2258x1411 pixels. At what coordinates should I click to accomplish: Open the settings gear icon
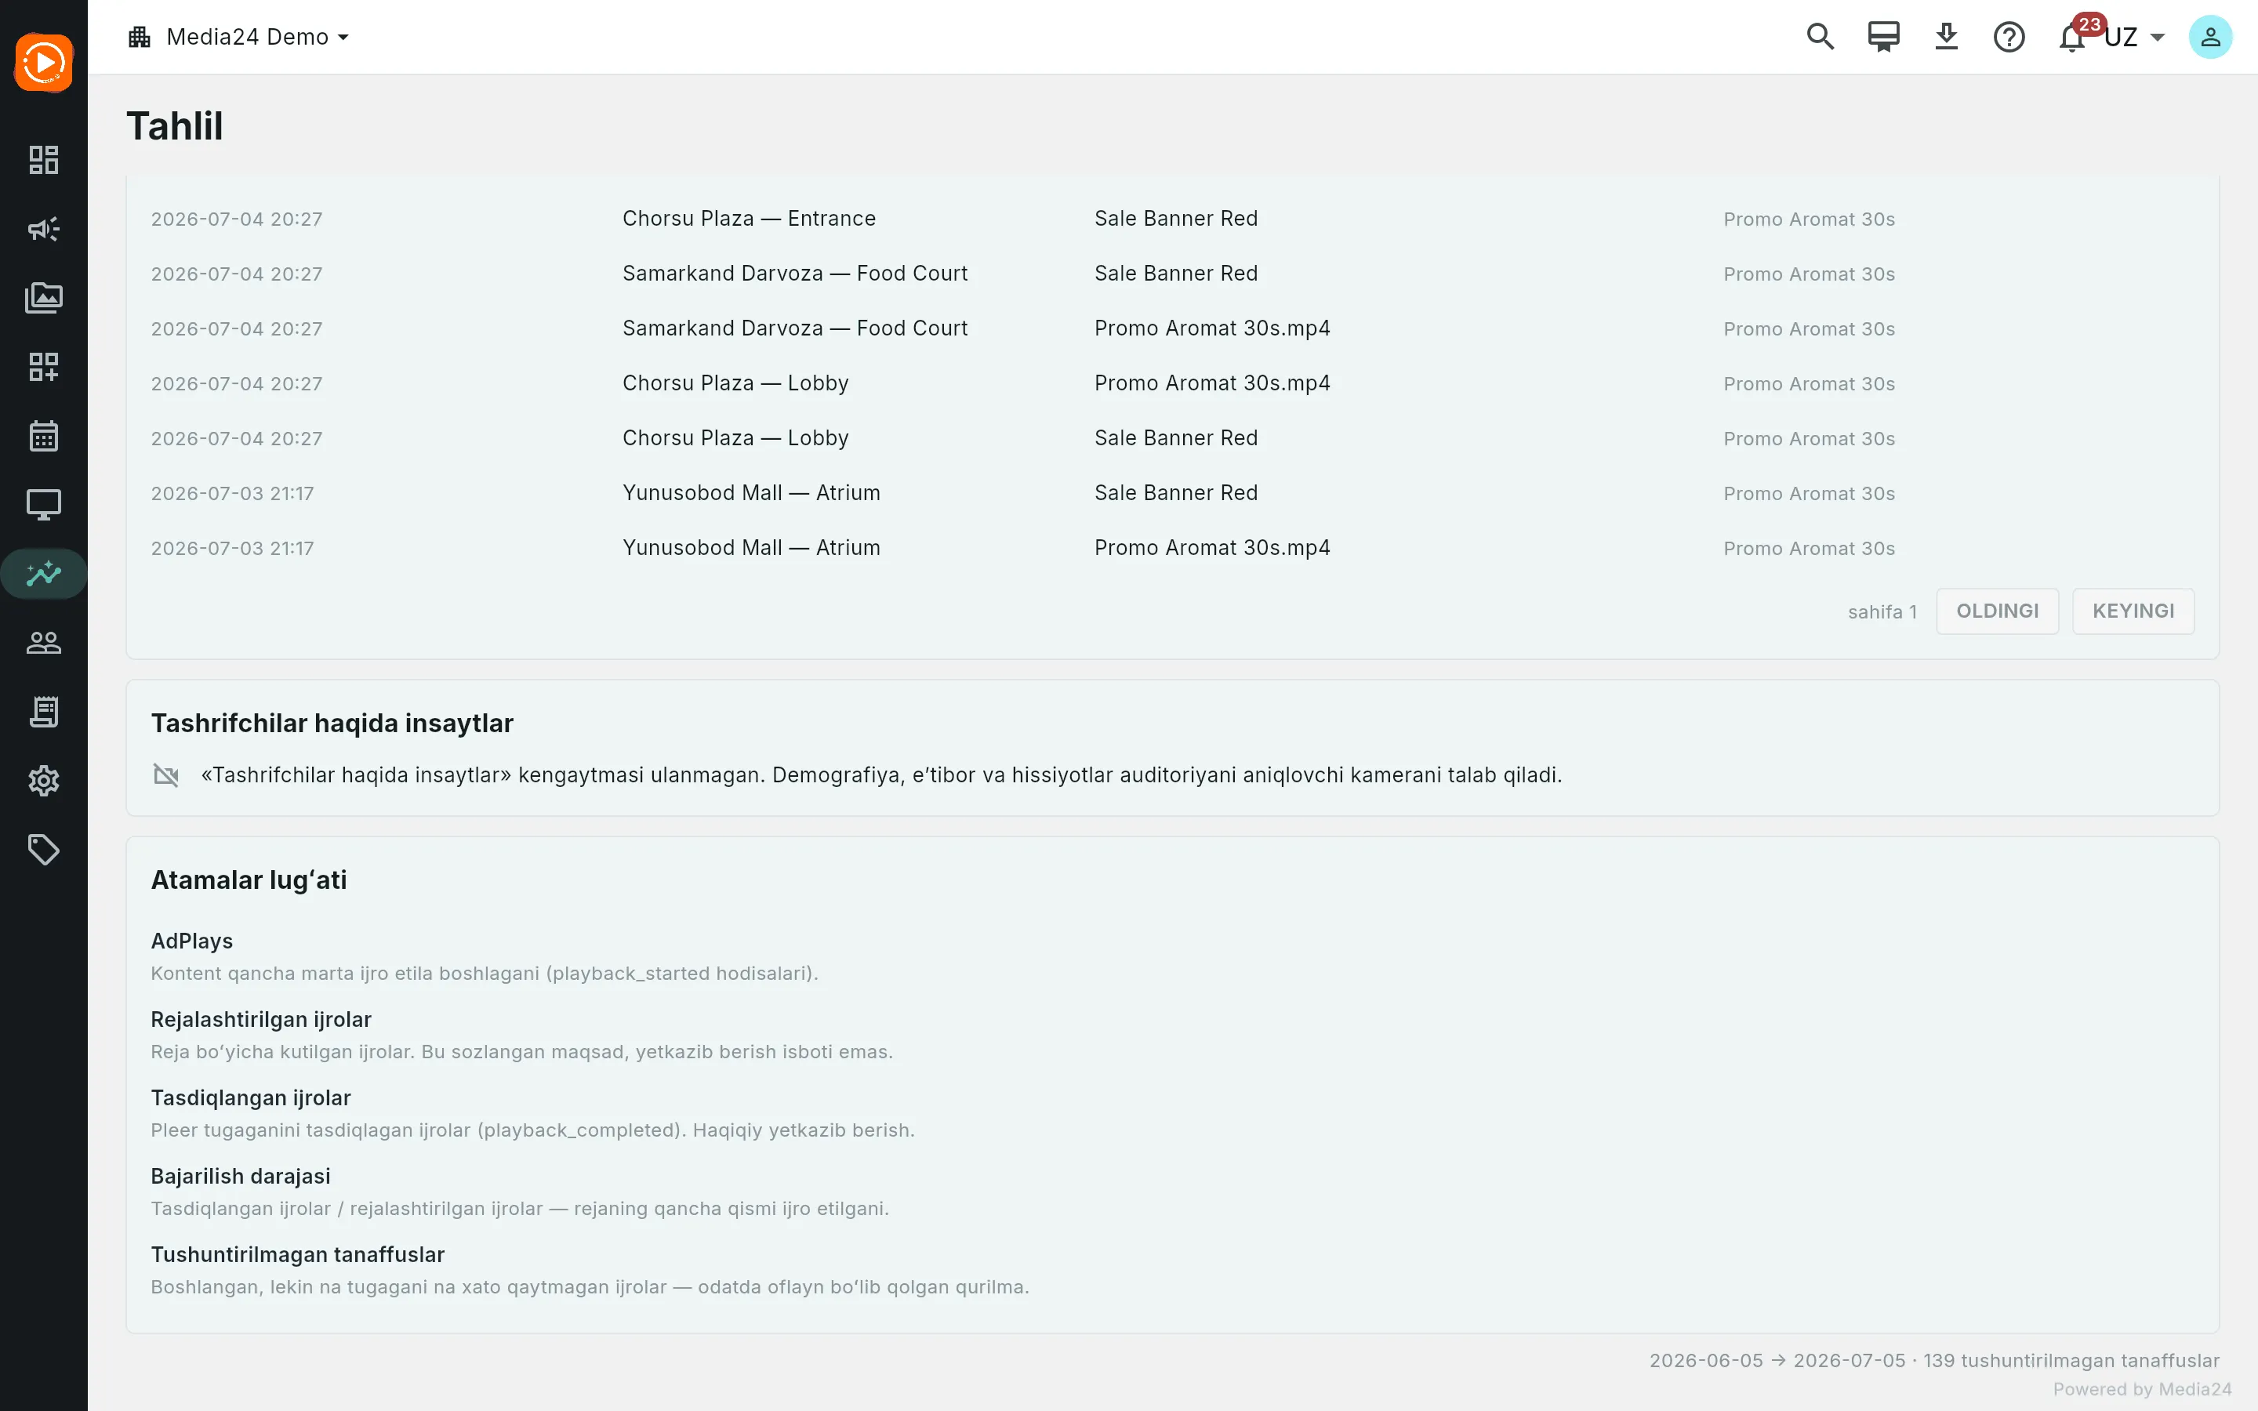pyautogui.click(x=44, y=781)
